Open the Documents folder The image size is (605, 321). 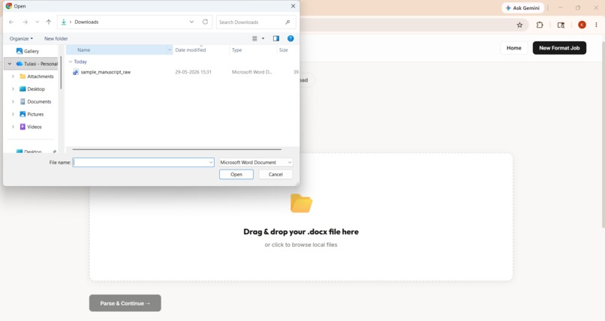(39, 102)
